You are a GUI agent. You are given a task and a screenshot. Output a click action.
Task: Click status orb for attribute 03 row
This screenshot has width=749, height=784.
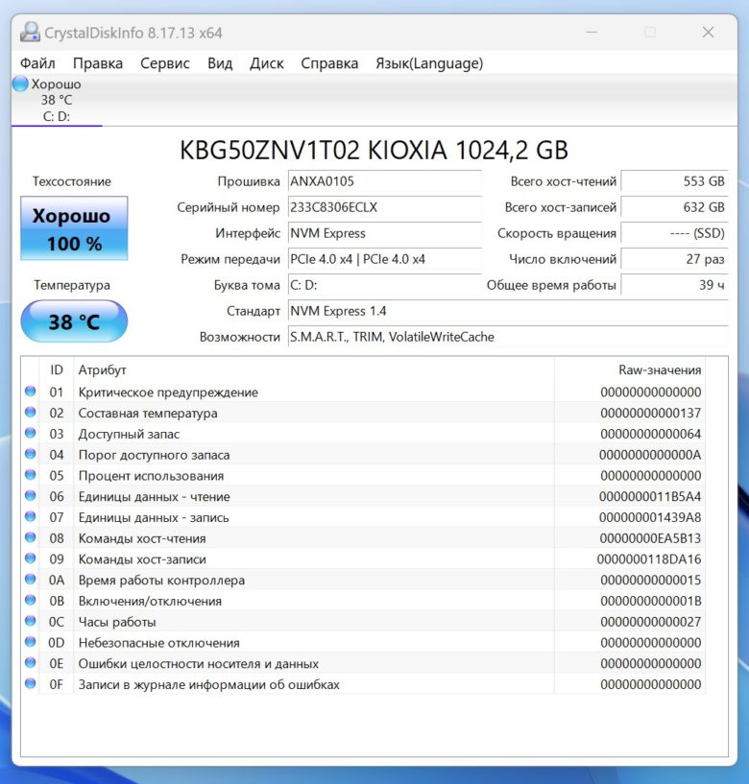click(31, 433)
